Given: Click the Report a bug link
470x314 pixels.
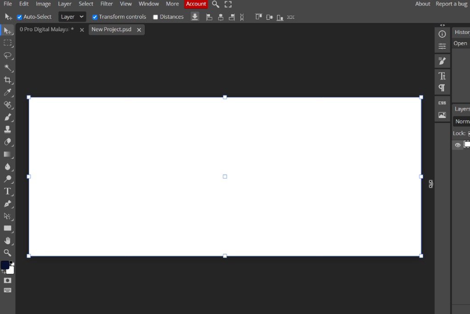Looking at the screenshot, I should click(x=452, y=4).
